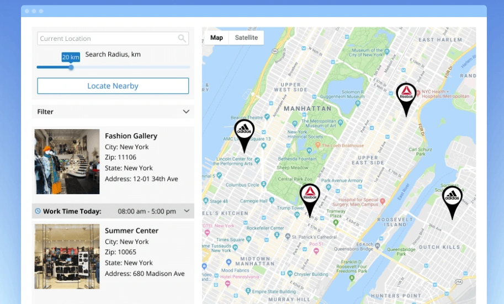
Task: Select the Summer Center store title
Action: pyautogui.click(x=131, y=231)
